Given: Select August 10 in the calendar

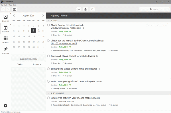Looking at the screenshot, I should 38,31.
